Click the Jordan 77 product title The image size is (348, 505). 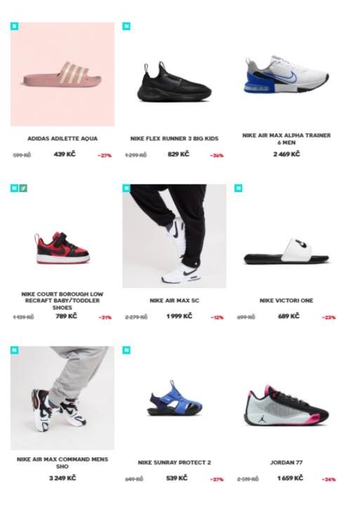286,462
